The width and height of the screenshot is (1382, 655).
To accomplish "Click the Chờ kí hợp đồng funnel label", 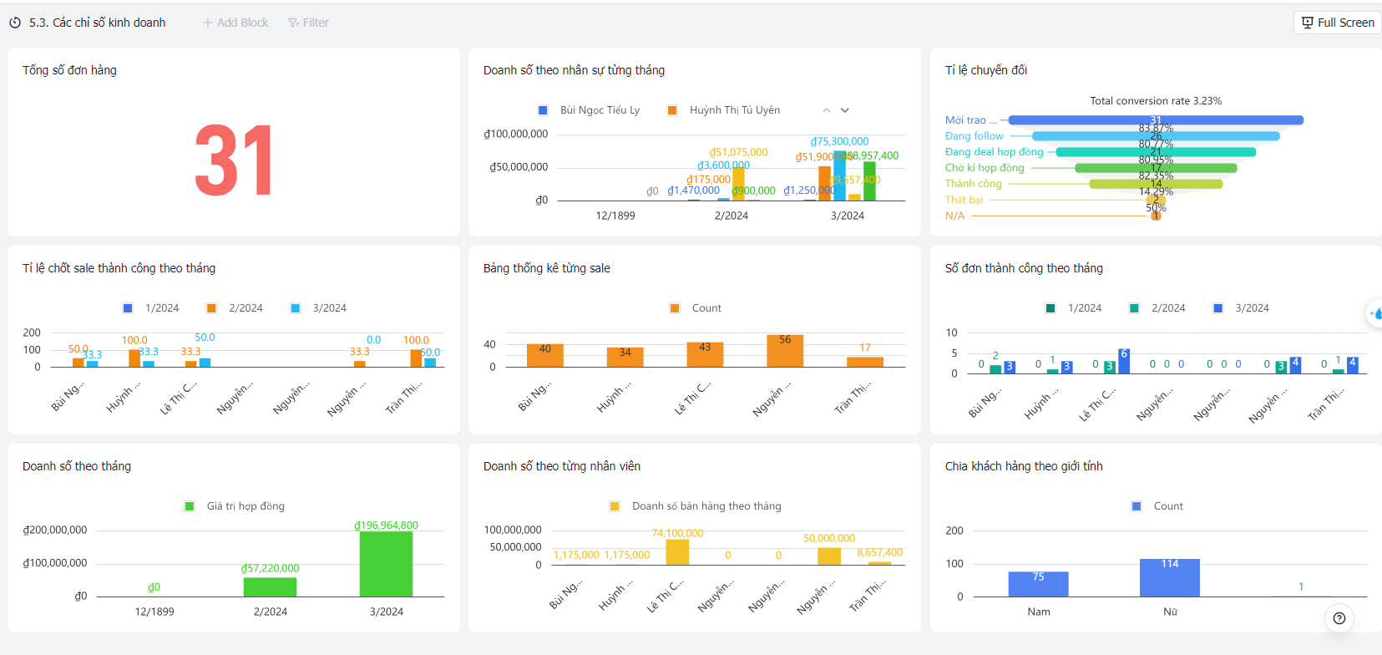I will (985, 168).
